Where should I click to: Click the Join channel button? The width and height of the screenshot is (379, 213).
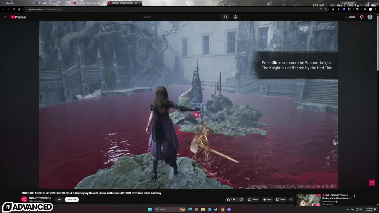click(x=59, y=199)
